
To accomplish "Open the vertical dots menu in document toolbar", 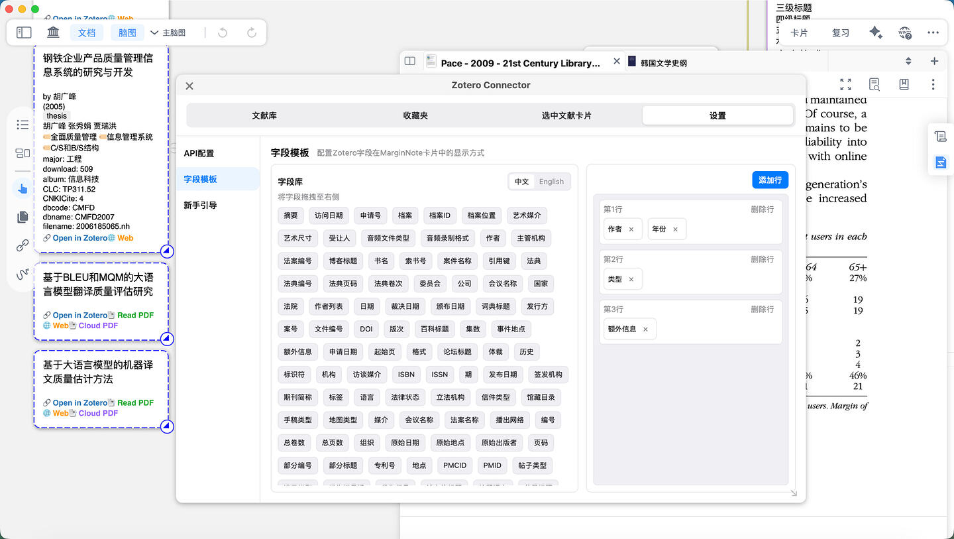I will pyautogui.click(x=932, y=84).
